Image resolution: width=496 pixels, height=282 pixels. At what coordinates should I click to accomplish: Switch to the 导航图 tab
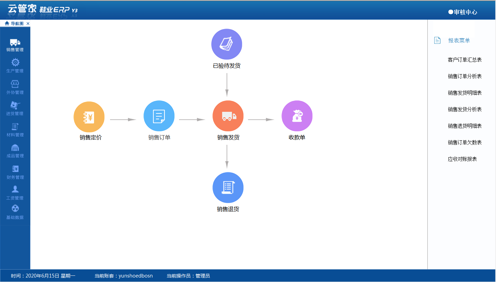14,23
